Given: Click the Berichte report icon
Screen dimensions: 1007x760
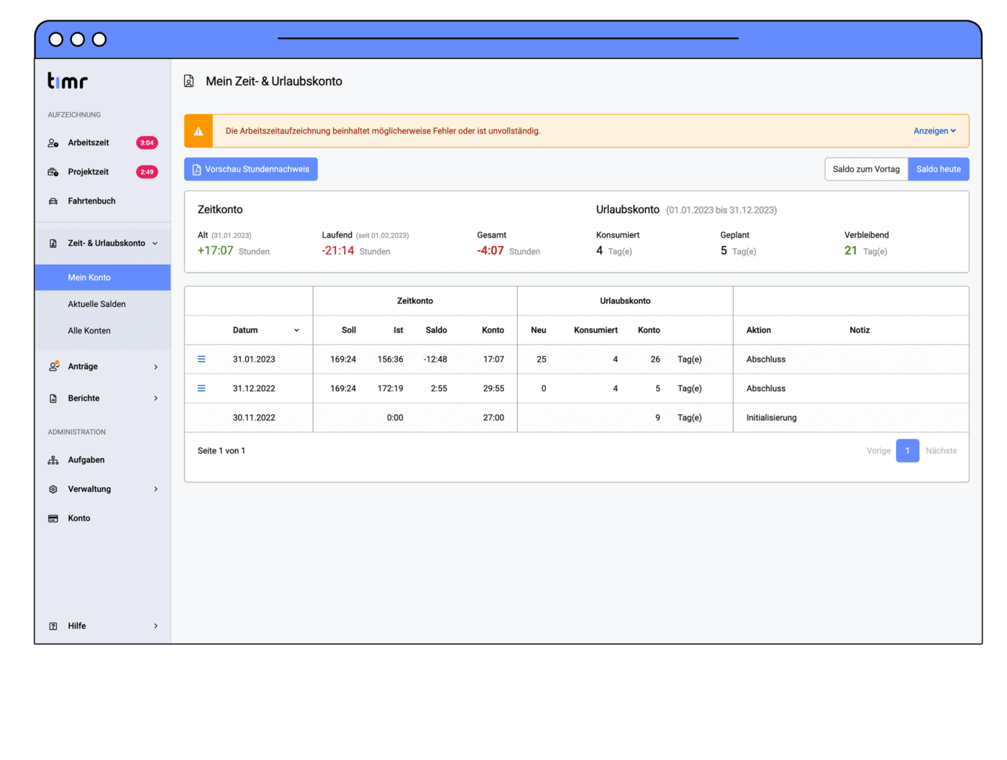Looking at the screenshot, I should point(53,398).
